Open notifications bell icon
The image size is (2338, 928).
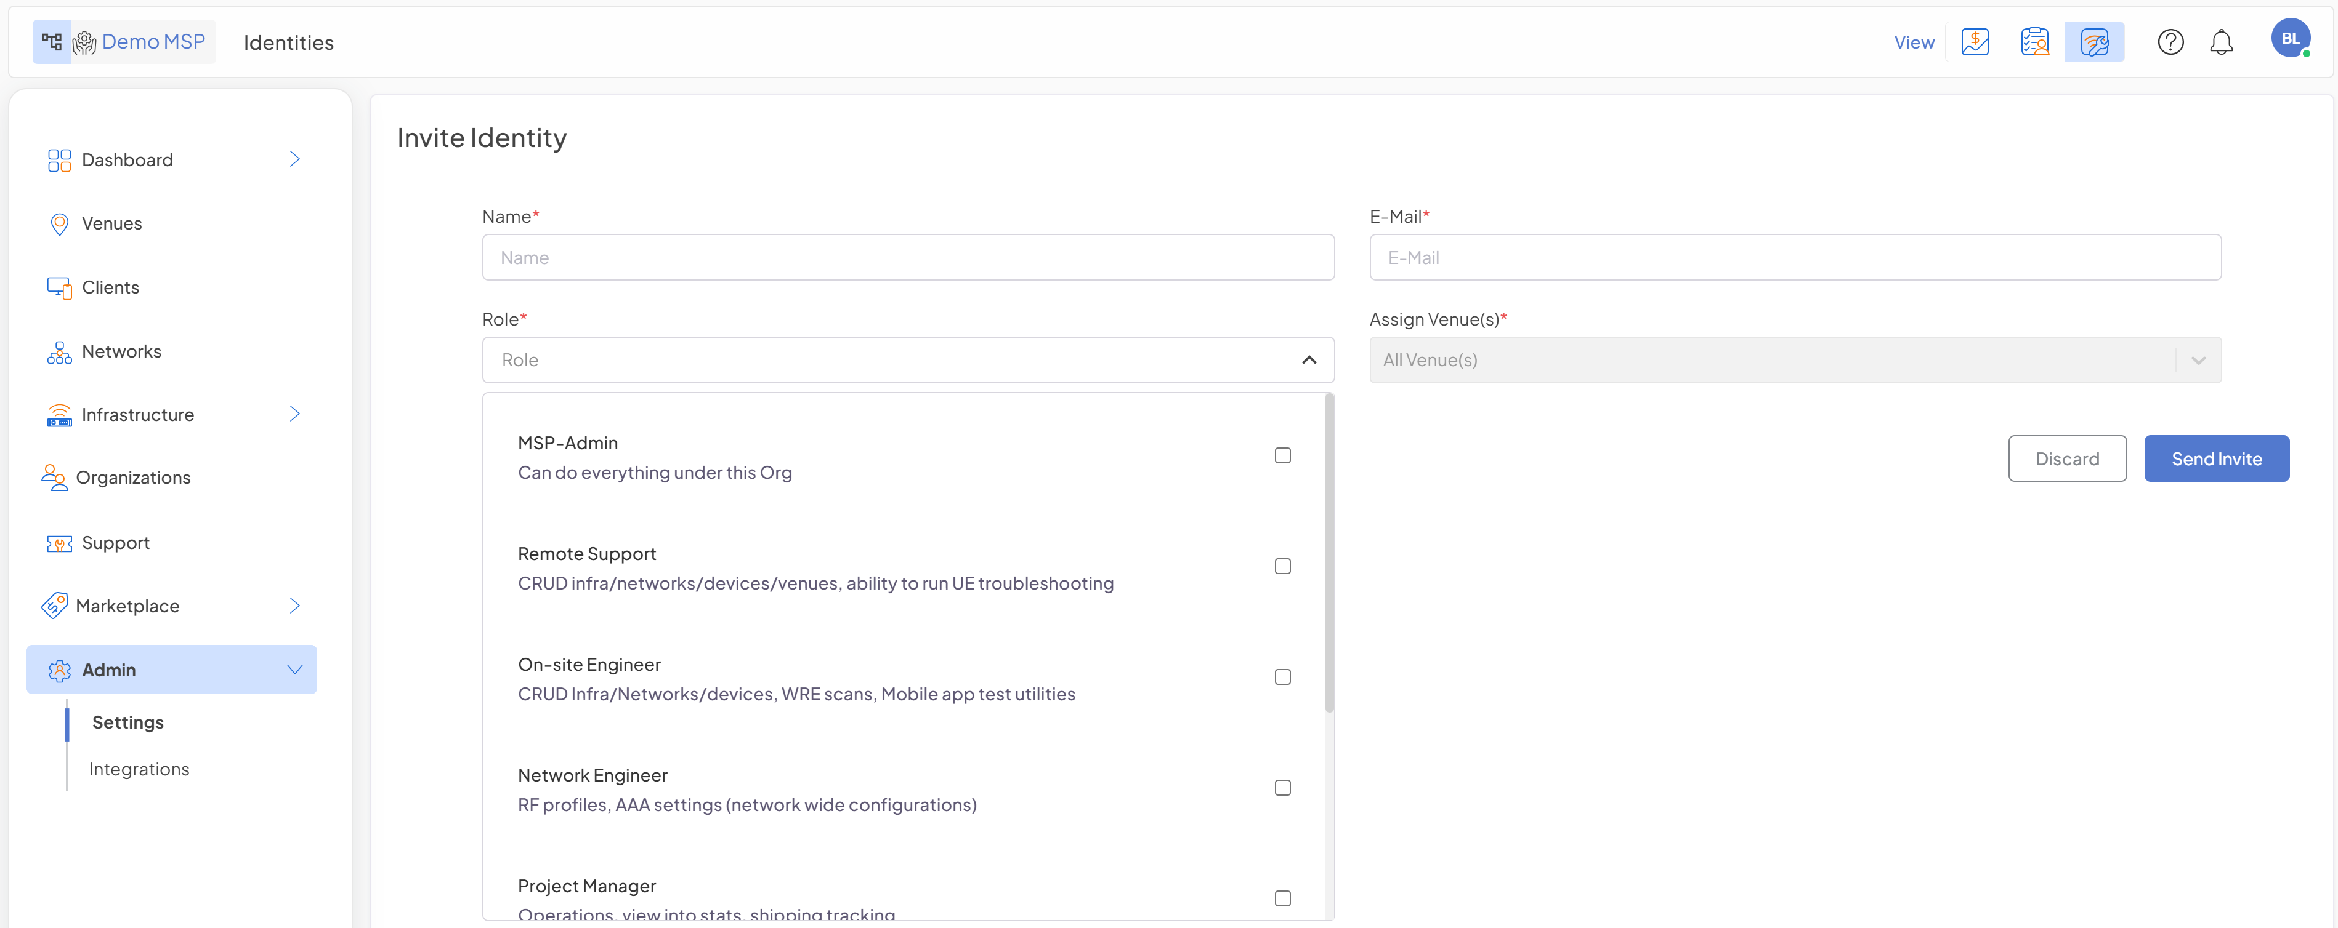[x=2221, y=42]
